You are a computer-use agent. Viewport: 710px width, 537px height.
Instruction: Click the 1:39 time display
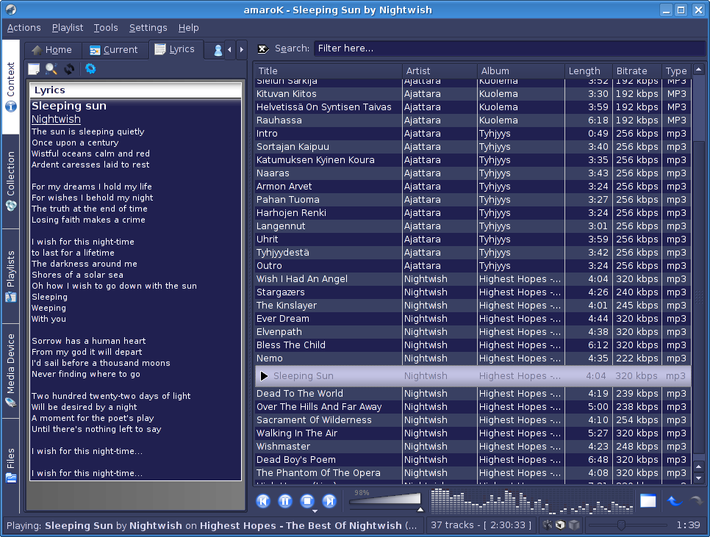tap(688, 525)
